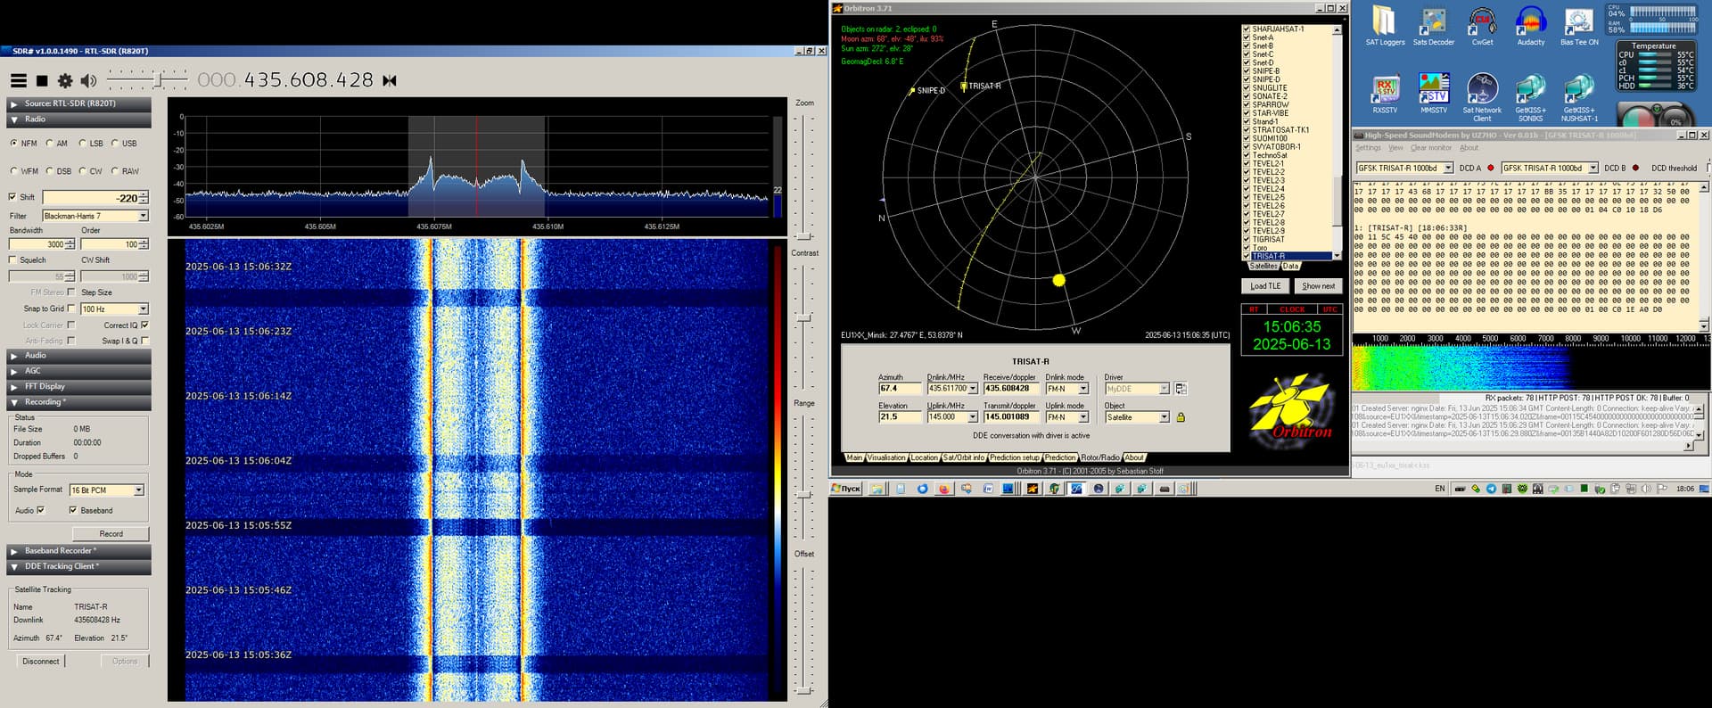Toggle the Shift checkbox
Image resolution: width=1712 pixels, height=708 pixels.
[12, 197]
